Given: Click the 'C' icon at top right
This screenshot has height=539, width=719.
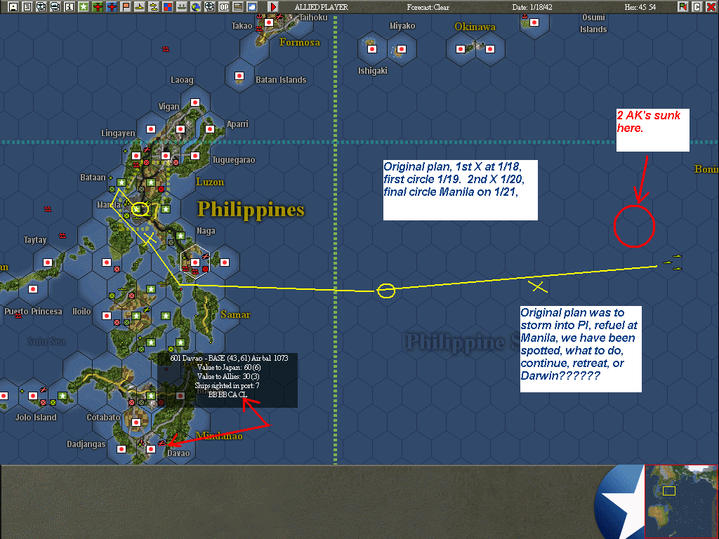Looking at the screenshot, I should (697, 6).
